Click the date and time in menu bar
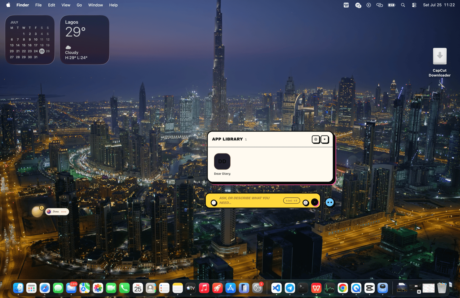Viewport: 460px width, 298px height. (439, 5)
